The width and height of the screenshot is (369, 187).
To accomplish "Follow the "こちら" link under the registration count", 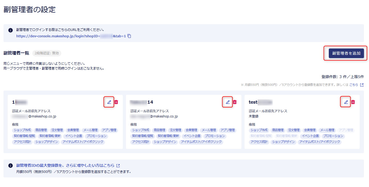I will pyautogui.click(x=354, y=85).
